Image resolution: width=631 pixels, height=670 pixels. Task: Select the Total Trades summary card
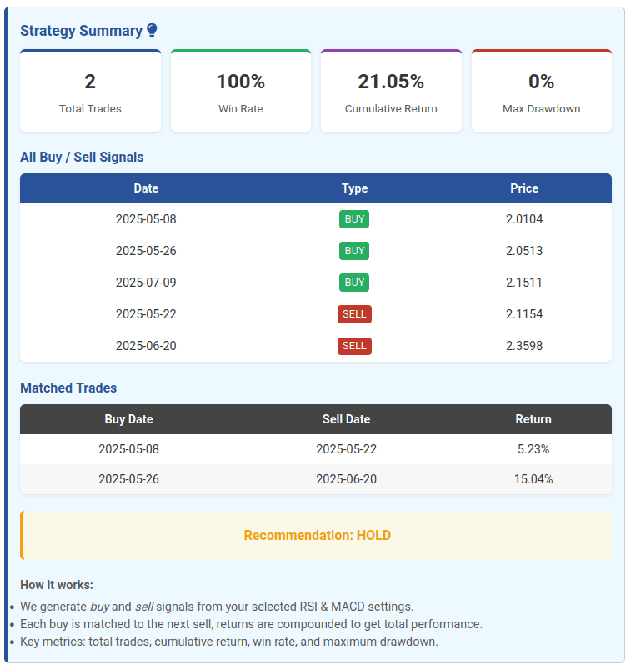90,92
